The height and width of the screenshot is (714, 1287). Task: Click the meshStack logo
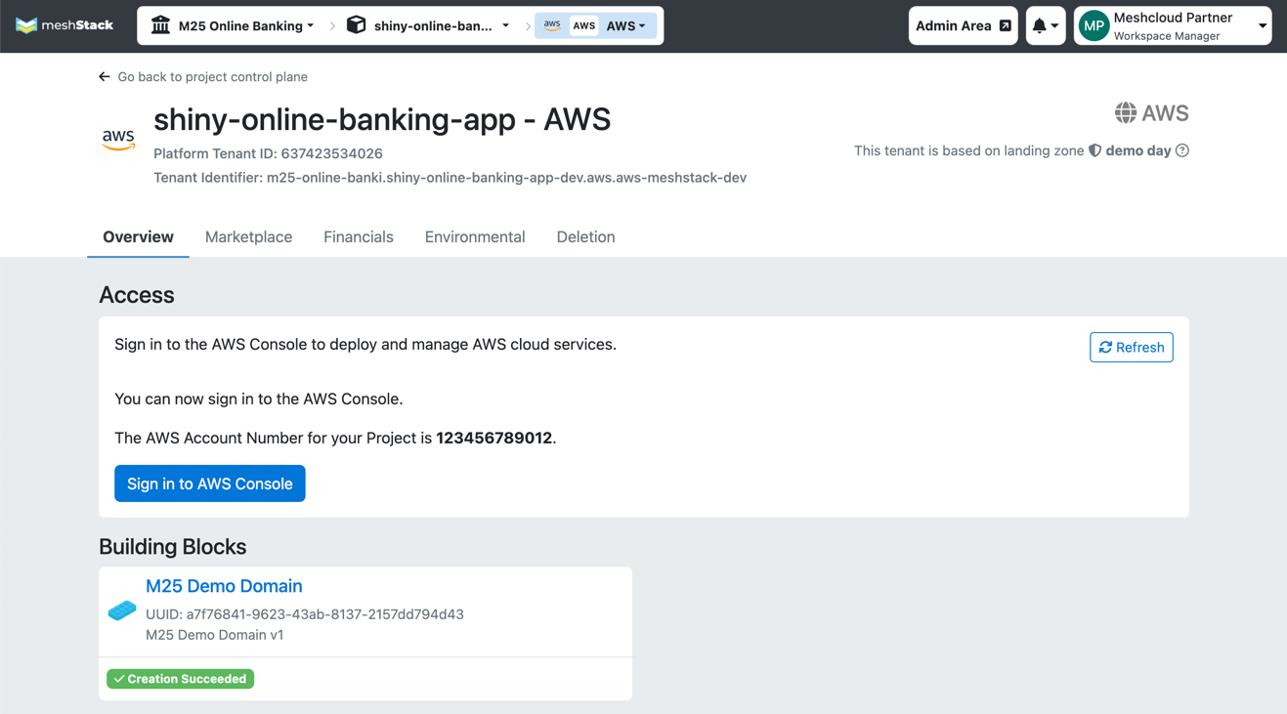click(64, 25)
